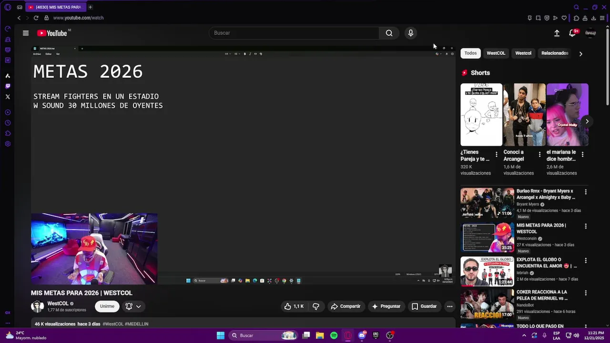This screenshot has height=343, width=610.
Task: Open sidebar Player icon
Action: coord(8,112)
